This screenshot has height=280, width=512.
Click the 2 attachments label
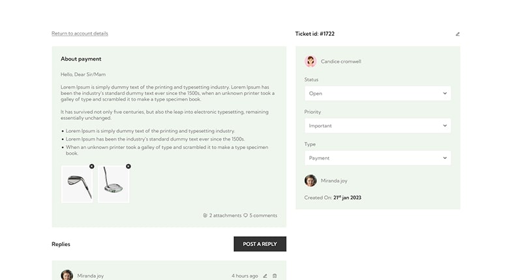point(225,216)
